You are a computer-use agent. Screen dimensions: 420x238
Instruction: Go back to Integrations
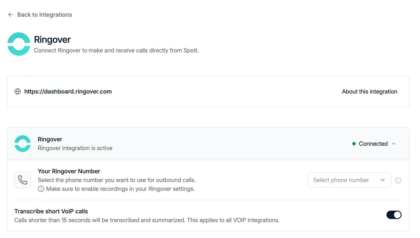click(44, 15)
